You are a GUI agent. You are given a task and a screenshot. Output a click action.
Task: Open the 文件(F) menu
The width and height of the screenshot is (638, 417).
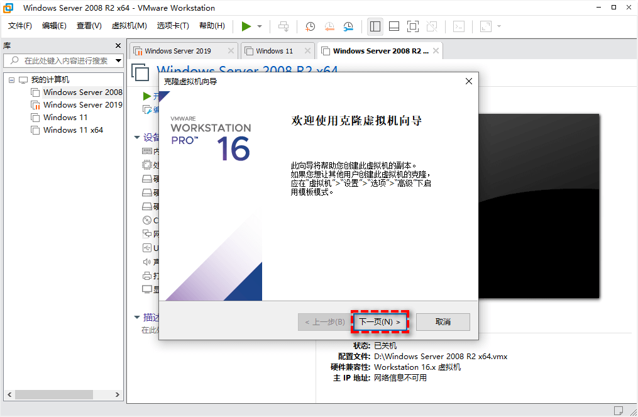point(20,26)
